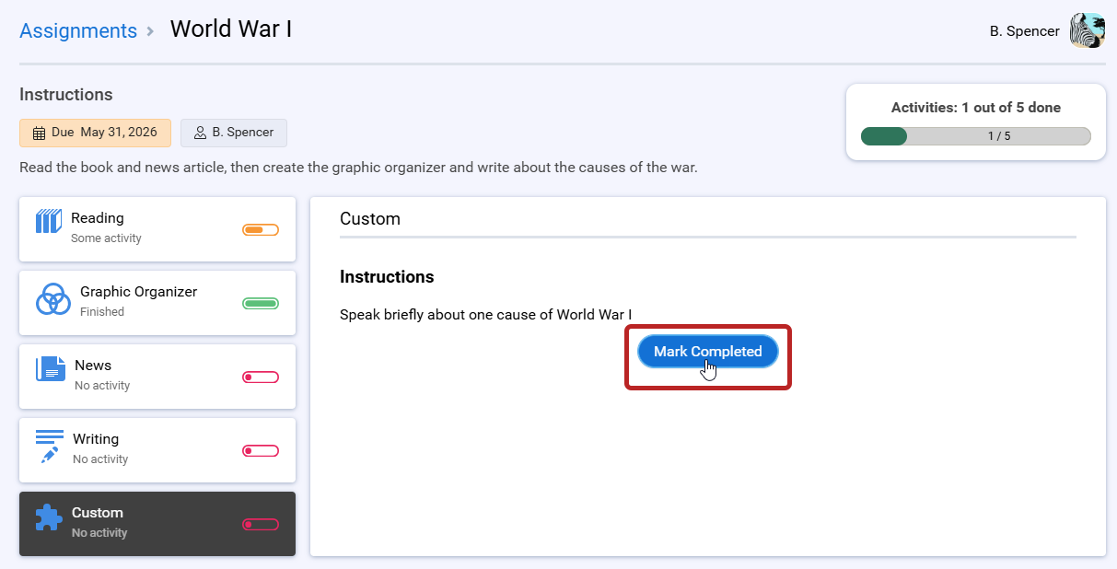
Task: Click the 'Speak briefly about one cause' instruction text
Action: pos(486,315)
